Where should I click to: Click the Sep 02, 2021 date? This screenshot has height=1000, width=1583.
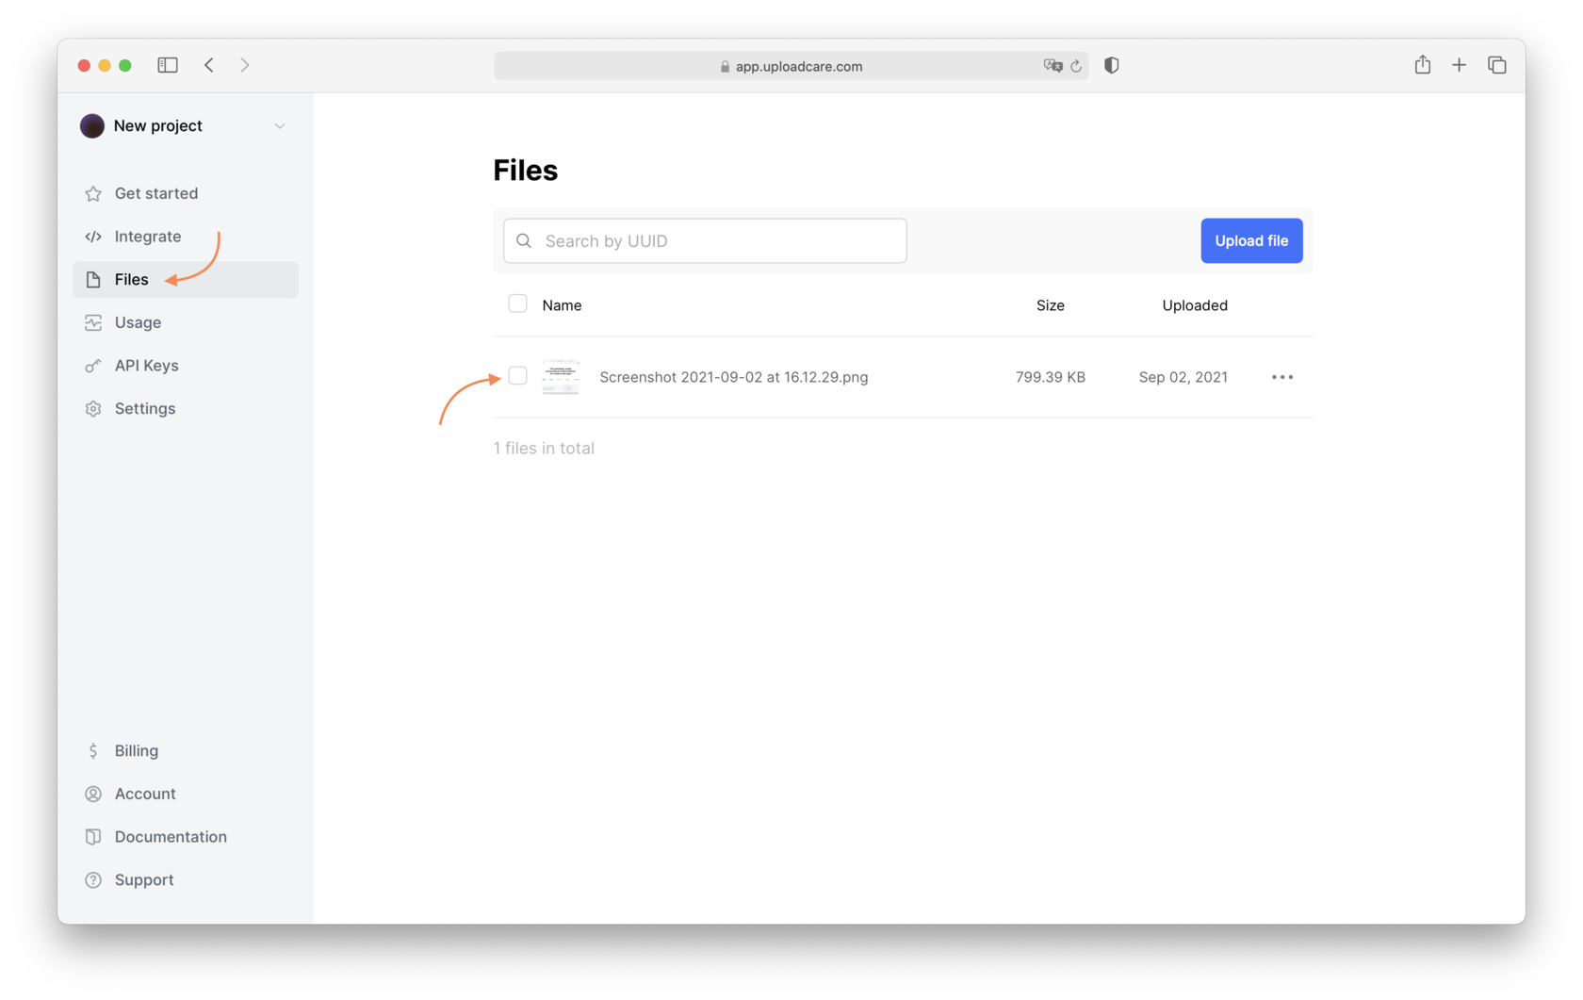tap(1183, 377)
